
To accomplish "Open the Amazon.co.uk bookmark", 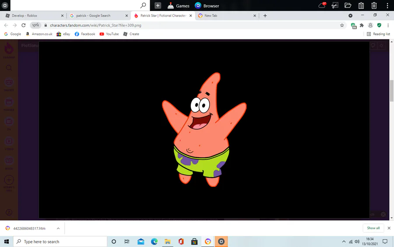I will [39, 34].
